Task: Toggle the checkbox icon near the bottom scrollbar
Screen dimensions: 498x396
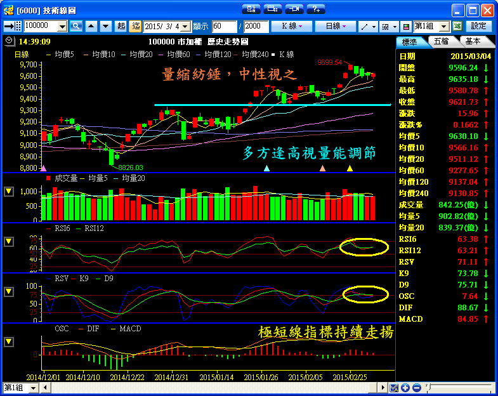Action: coord(394,388)
